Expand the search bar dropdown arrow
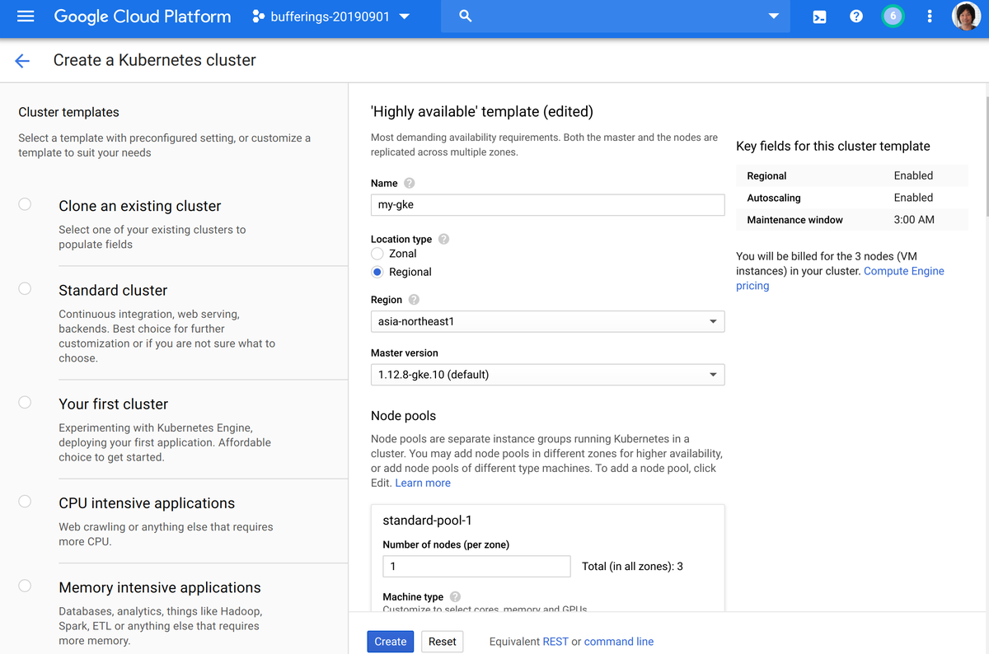 (773, 16)
